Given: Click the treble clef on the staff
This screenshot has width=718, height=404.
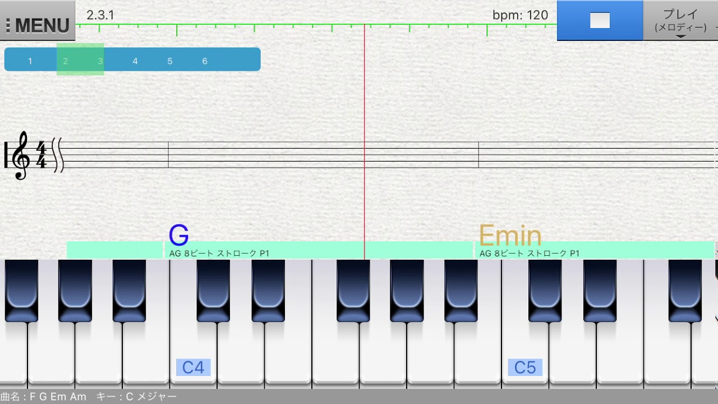Looking at the screenshot, I should click(21, 155).
